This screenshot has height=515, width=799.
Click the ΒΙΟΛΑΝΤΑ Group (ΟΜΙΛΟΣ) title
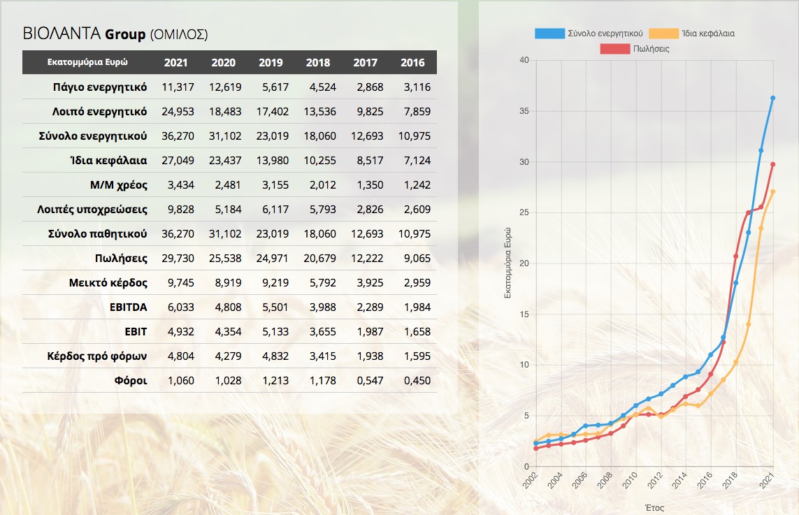pos(115,34)
